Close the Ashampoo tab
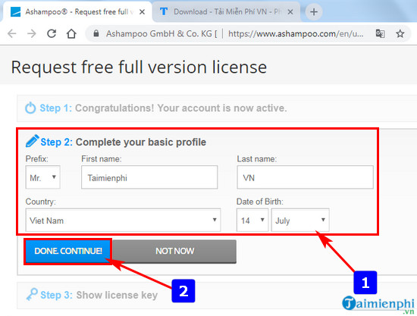 pos(143,12)
